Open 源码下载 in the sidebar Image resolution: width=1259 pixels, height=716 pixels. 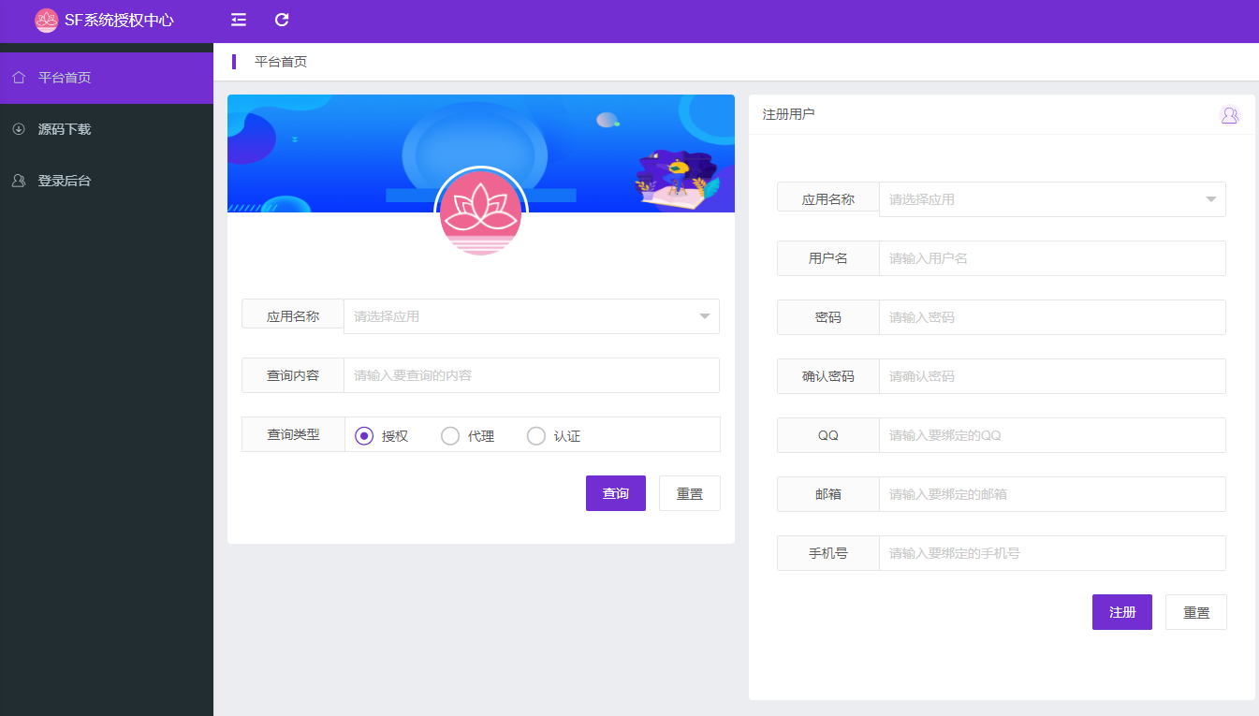pos(107,129)
